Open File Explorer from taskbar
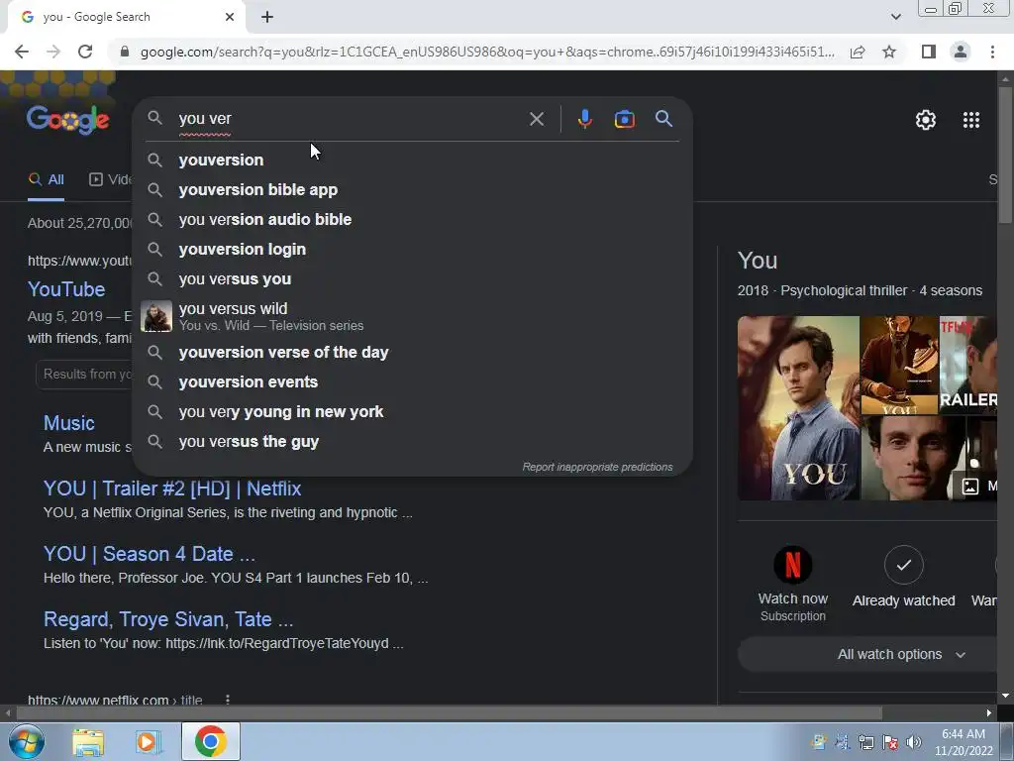This screenshot has width=1014, height=761. (x=88, y=741)
